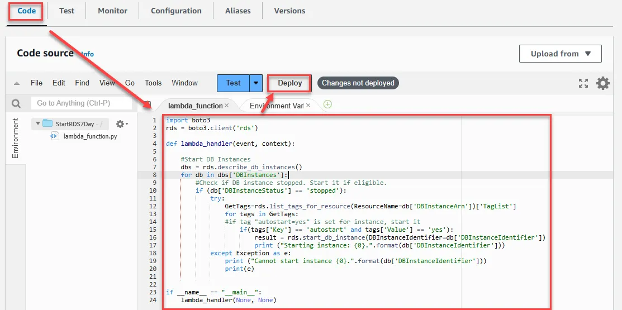This screenshot has width=622, height=310.
Task: Click the lambda_function.py file icon
Action: coord(54,136)
